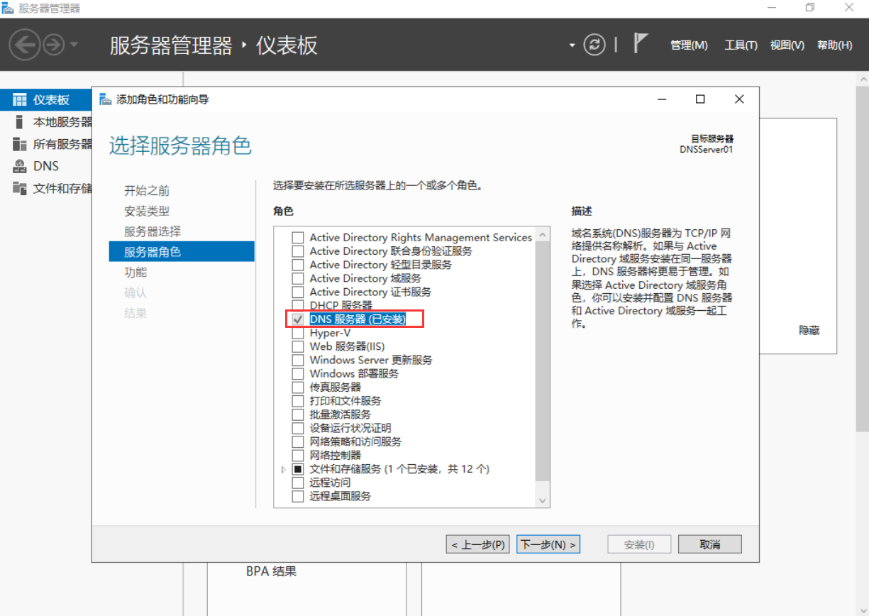Open the dropdown arrow beside refresh icon
This screenshot has width=869, height=616.
(x=572, y=45)
